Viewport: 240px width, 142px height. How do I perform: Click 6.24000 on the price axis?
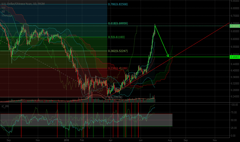click(235, 96)
